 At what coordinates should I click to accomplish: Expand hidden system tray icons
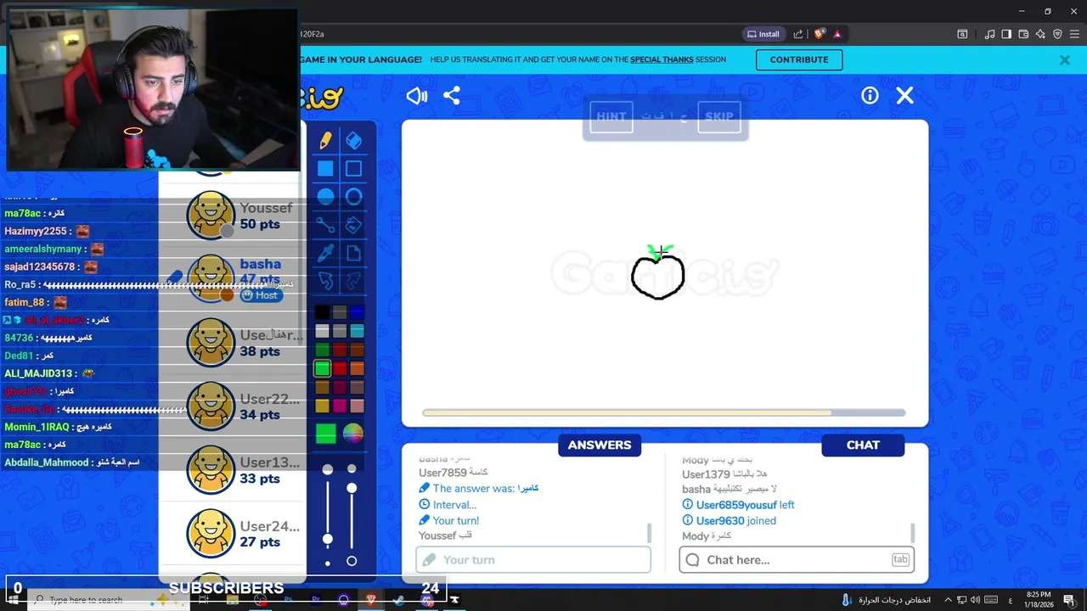[x=949, y=600]
